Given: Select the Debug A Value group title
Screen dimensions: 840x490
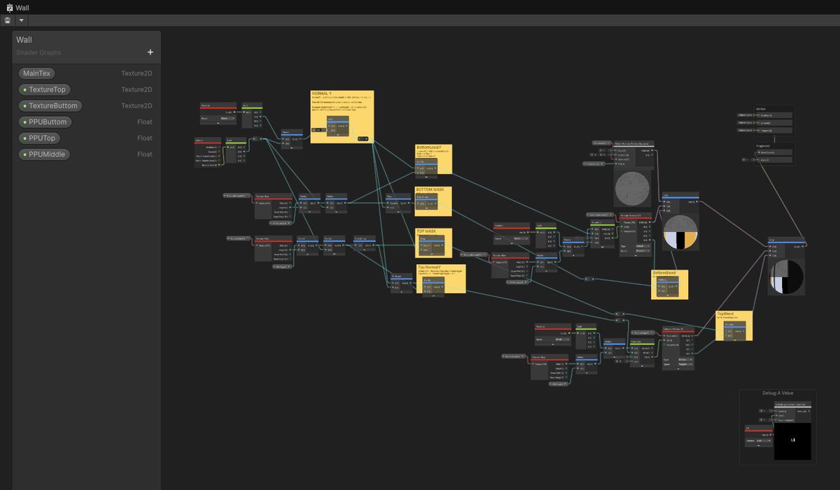Looking at the screenshot, I should [x=778, y=393].
